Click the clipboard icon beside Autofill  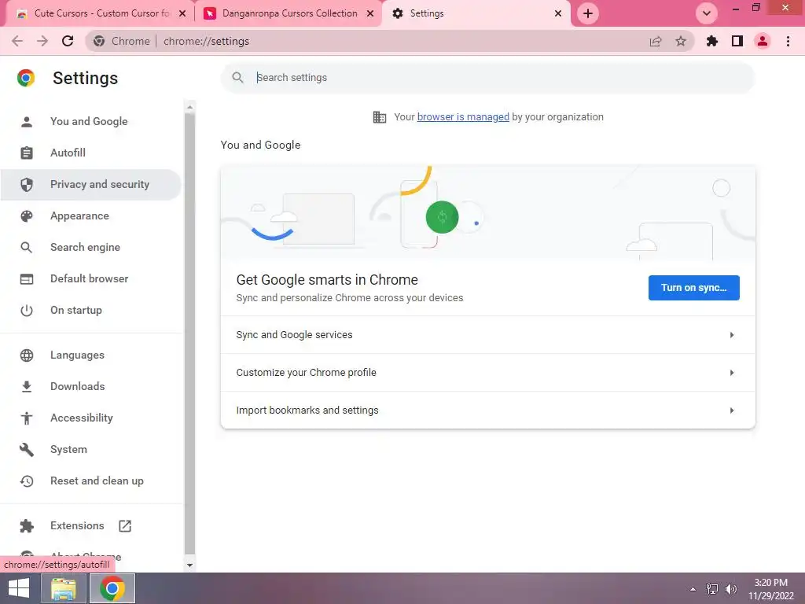click(27, 153)
